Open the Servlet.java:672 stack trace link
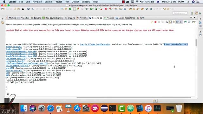 point(14,70)
